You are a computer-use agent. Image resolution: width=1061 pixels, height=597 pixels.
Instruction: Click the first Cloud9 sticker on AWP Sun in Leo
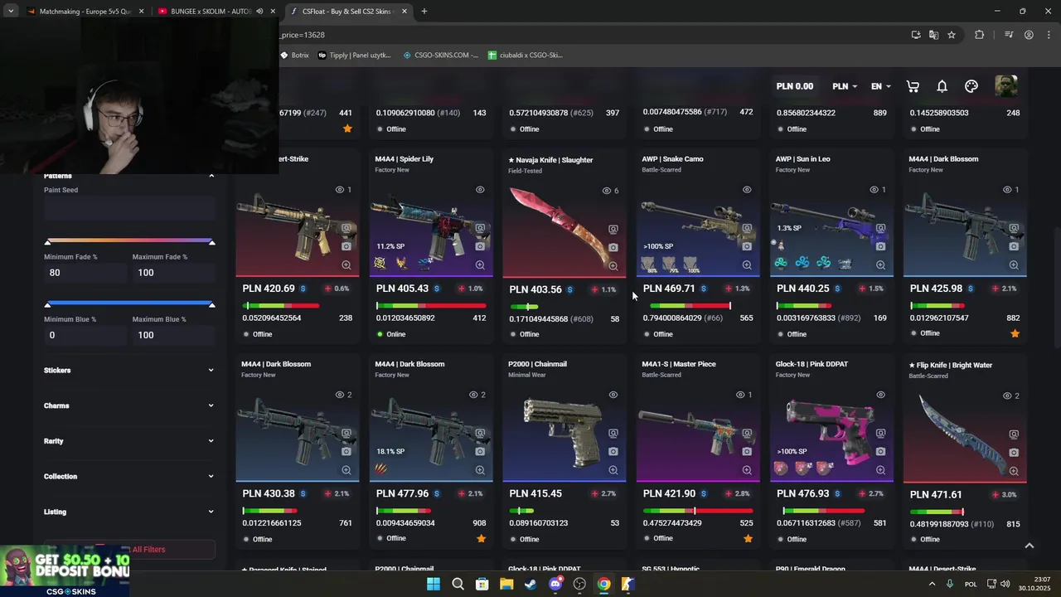click(x=781, y=263)
